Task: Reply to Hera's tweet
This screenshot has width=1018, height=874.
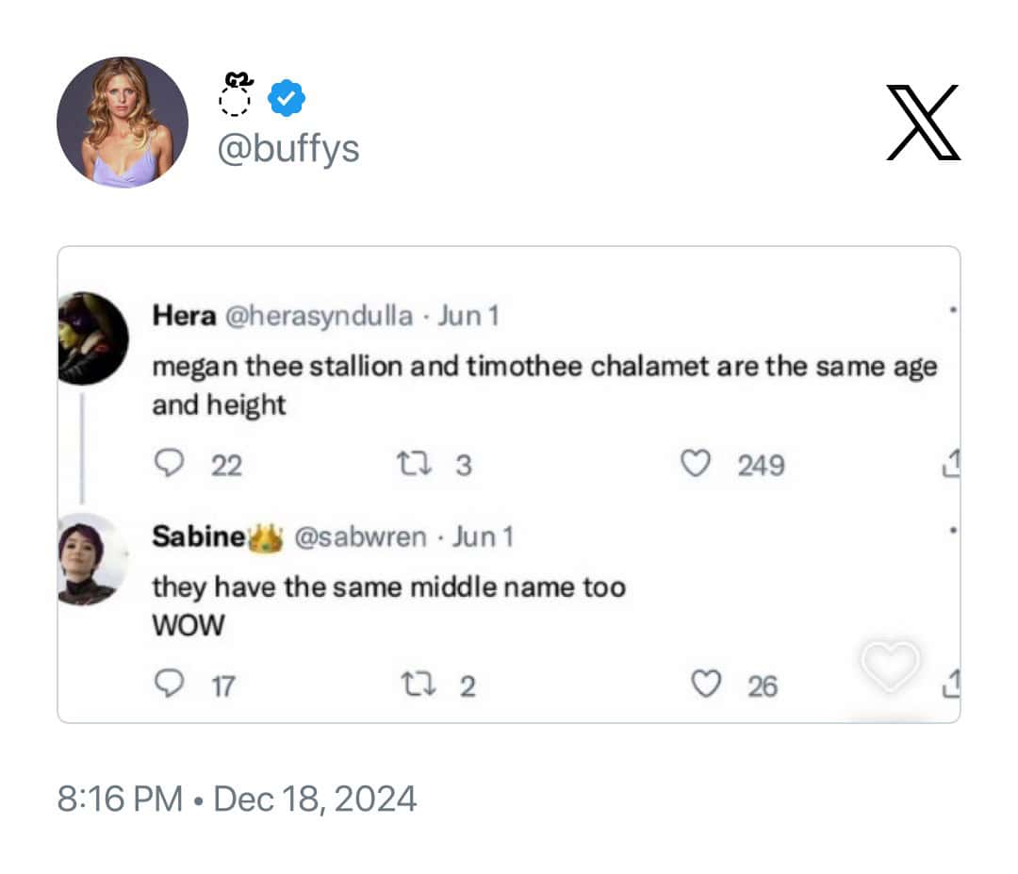Action: [168, 464]
